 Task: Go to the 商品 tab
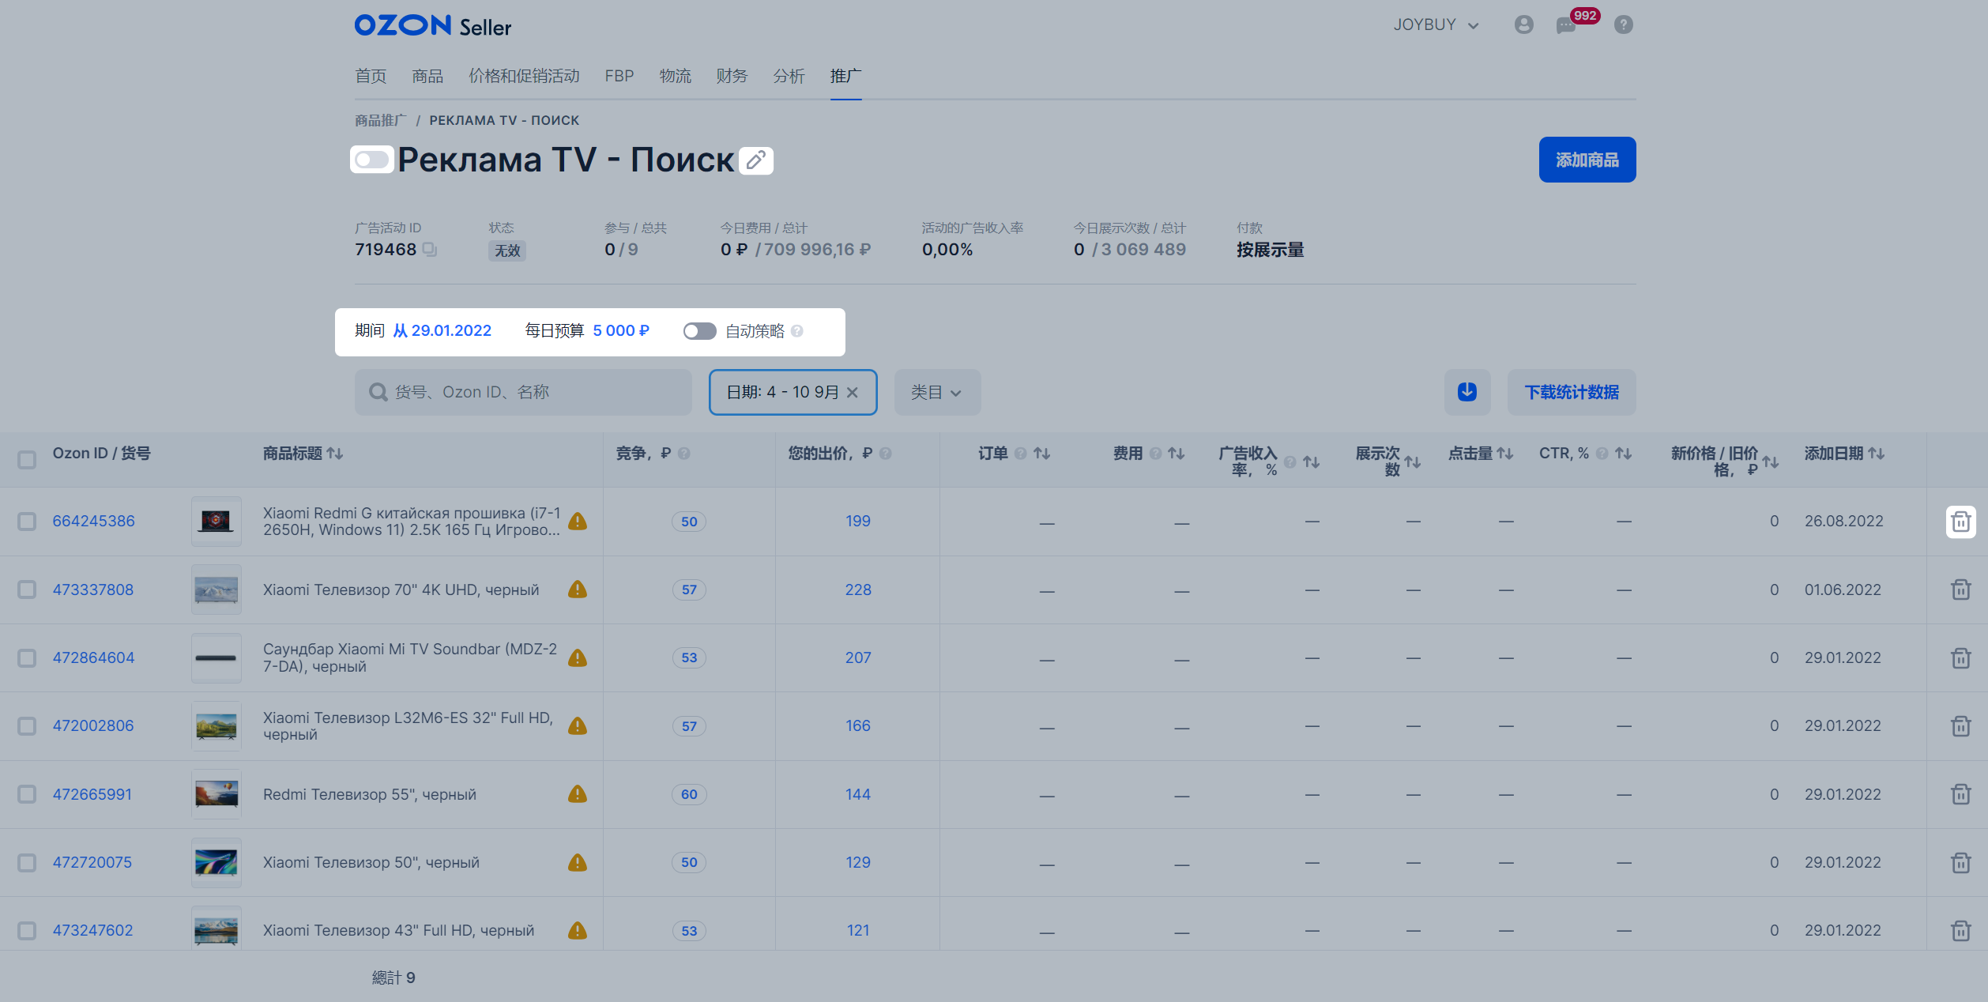[427, 76]
